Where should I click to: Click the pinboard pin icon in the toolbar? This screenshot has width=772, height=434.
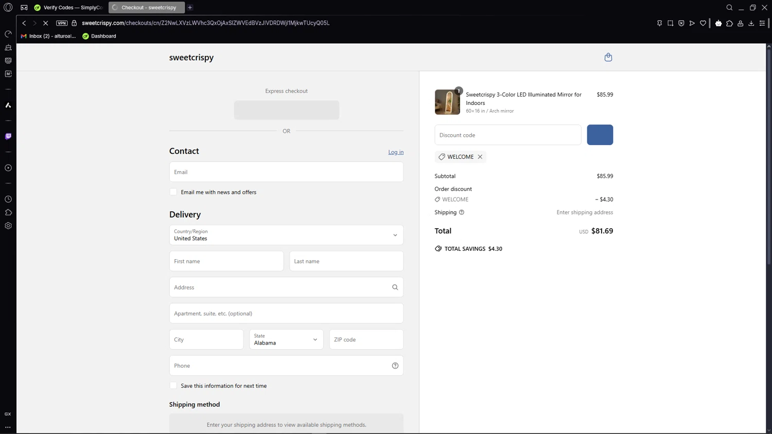pos(659,23)
